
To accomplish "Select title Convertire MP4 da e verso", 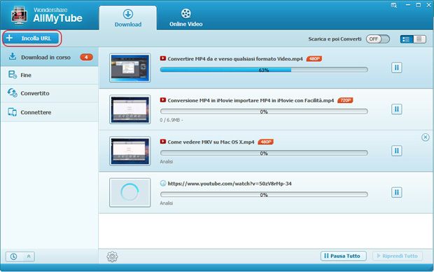I will pyautogui.click(x=235, y=59).
